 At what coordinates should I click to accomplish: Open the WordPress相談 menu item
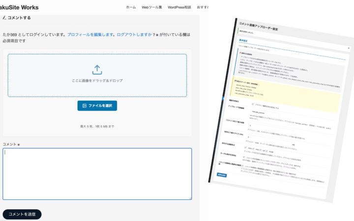(x=179, y=7)
